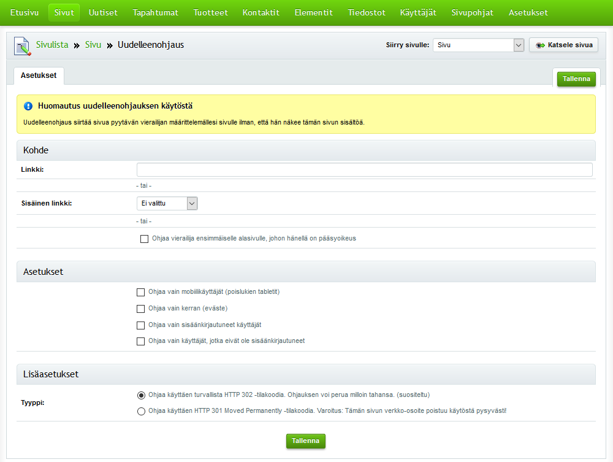
Task: Click the blue info icon in the notice
Action: coord(28,106)
